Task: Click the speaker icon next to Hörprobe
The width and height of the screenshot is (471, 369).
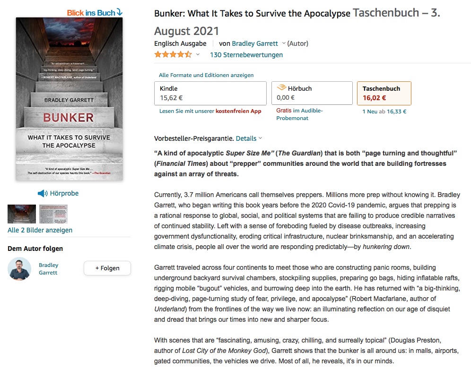Action: pyautogui.click(x=43, y=193)
